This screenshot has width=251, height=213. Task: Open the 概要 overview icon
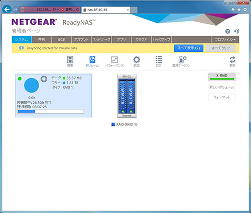(70, 61)
